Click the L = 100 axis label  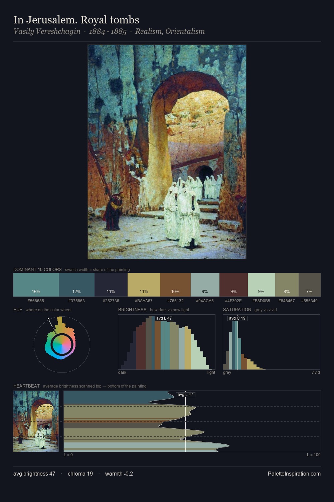pos(314,455)
